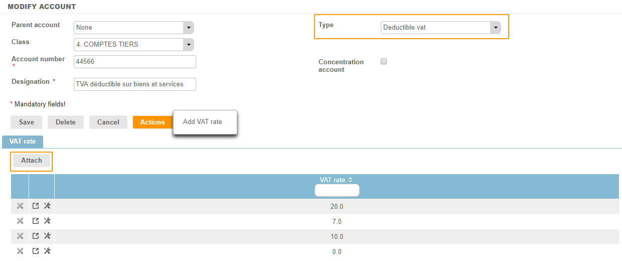Viewport: 622px width, 261px height.
Task: Switch to the VAT rate tab
Action: click(23, 142)
